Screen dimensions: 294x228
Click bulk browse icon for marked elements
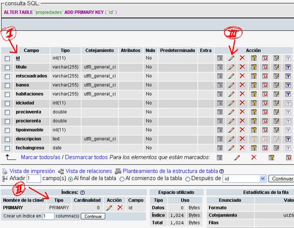(x=219, y=158)
